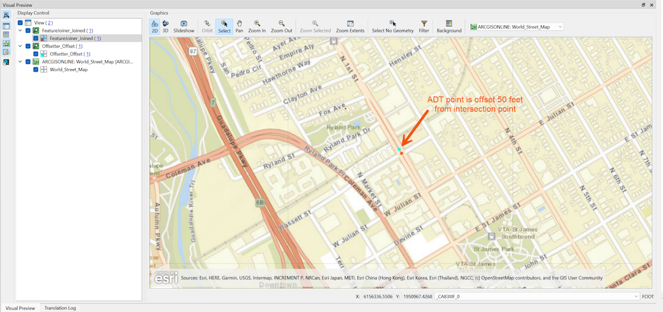
Task: Open the _CA83IIIF_0 coordinate system dropdown
Action: 538,297
